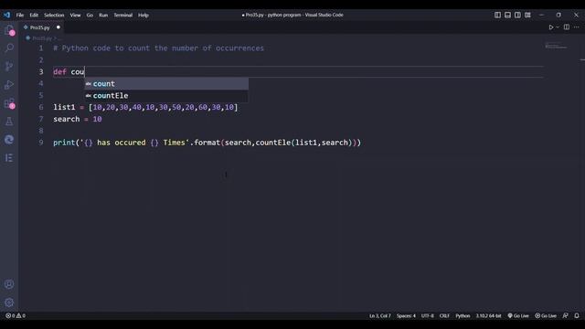Click '.format' on line 9

[x=205, y=143]
